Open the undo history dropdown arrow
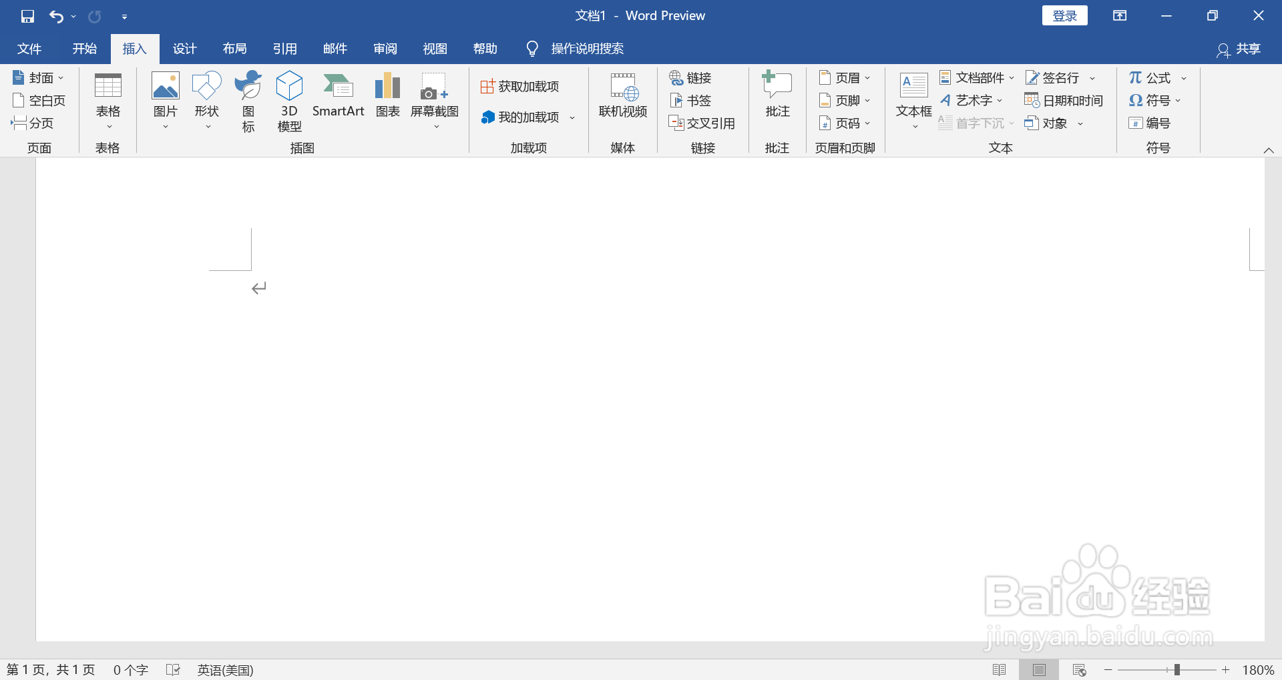This screenshot has width=1282, height=680. click(73, 16)
